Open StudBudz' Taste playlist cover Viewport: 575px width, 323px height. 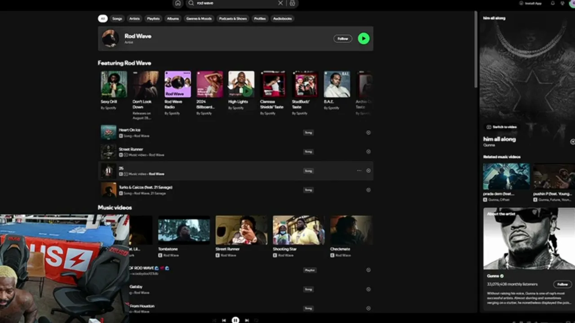305,84
